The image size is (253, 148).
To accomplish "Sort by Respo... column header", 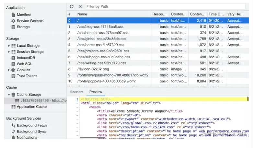I will coord(160,14).
